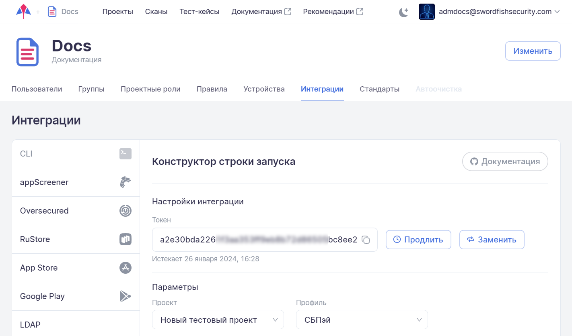The height and width of the screenshot is (336, 572).
Task: Open the account menu chevron
Action: pyautogui.click(x=557, y=12)
